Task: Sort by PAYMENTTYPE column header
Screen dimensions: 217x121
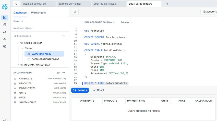Action: 139,101
